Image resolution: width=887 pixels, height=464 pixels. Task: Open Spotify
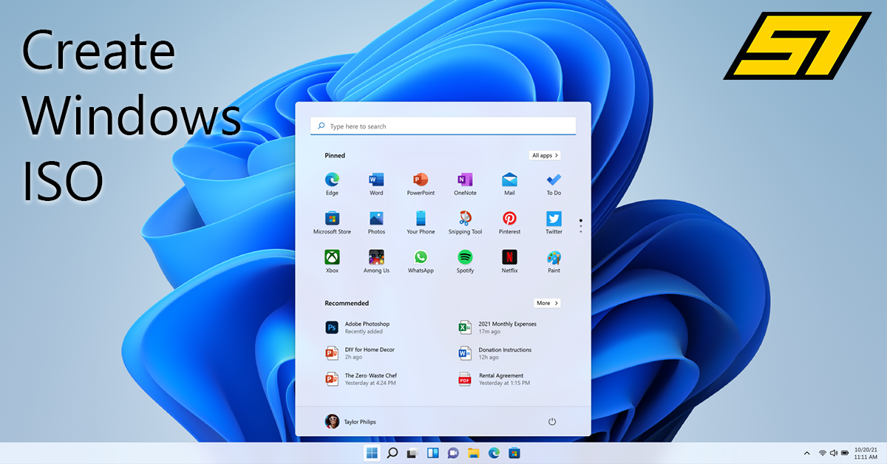click(x=465, y=258)
